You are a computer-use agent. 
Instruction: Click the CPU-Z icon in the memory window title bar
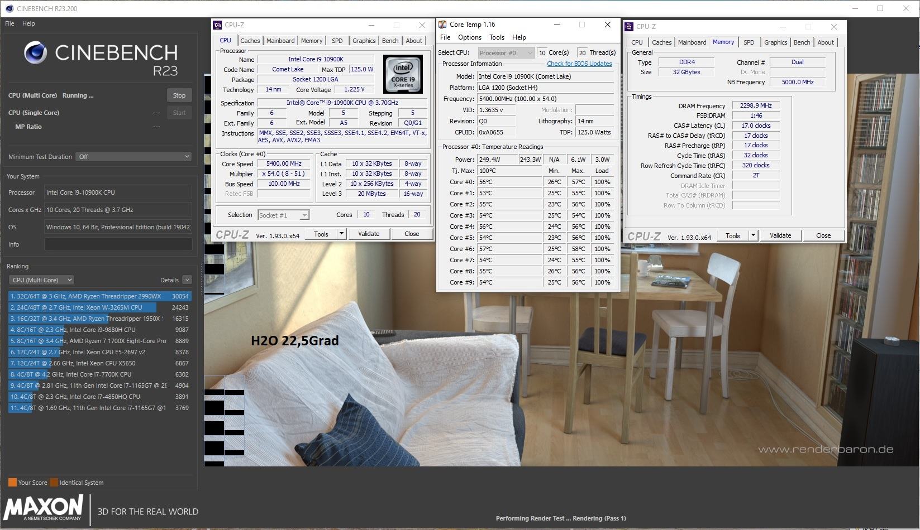(x=629, y=27)
